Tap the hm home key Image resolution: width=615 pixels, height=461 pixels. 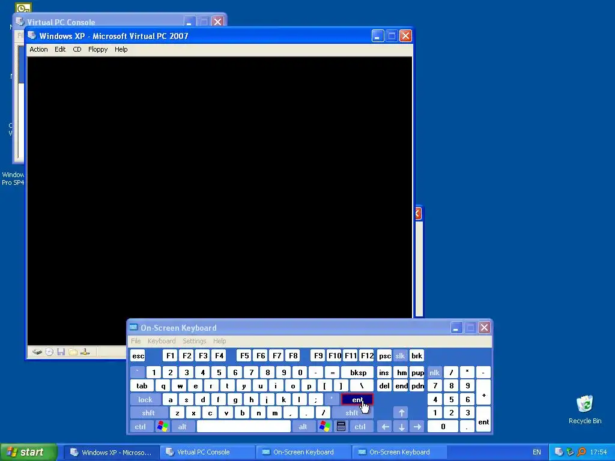401,372
